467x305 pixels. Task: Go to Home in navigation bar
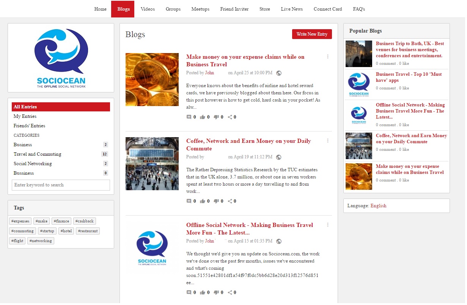pyautogui.click(x=101, y=9)
